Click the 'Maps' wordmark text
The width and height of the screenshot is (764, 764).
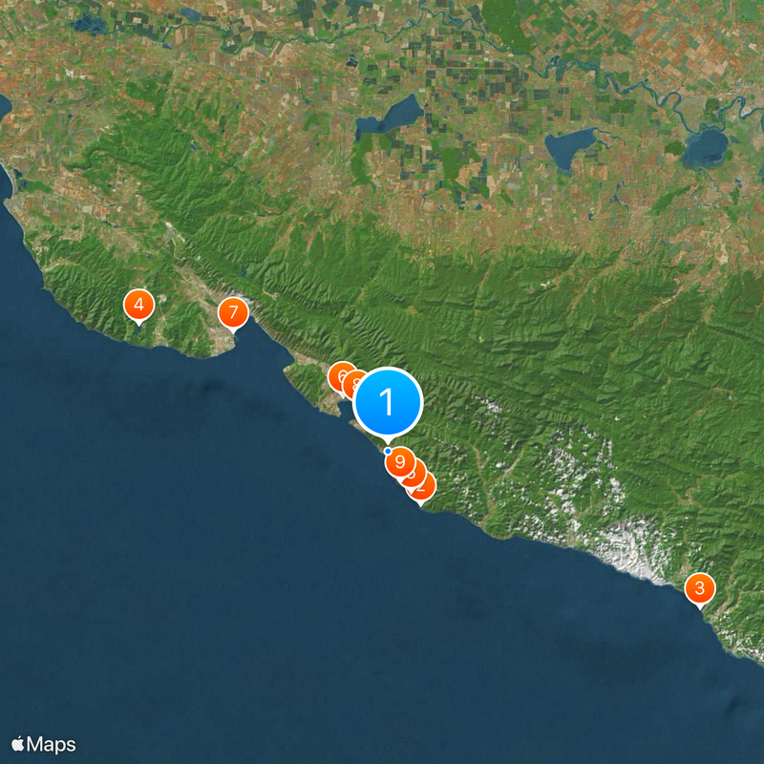(52, 745)
